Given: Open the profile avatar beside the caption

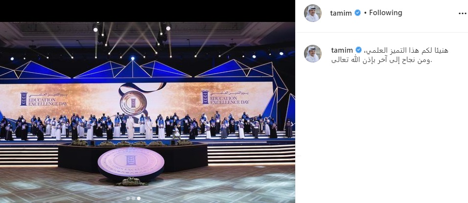Looking at the screenshot, I should click(x=312, y=54).
